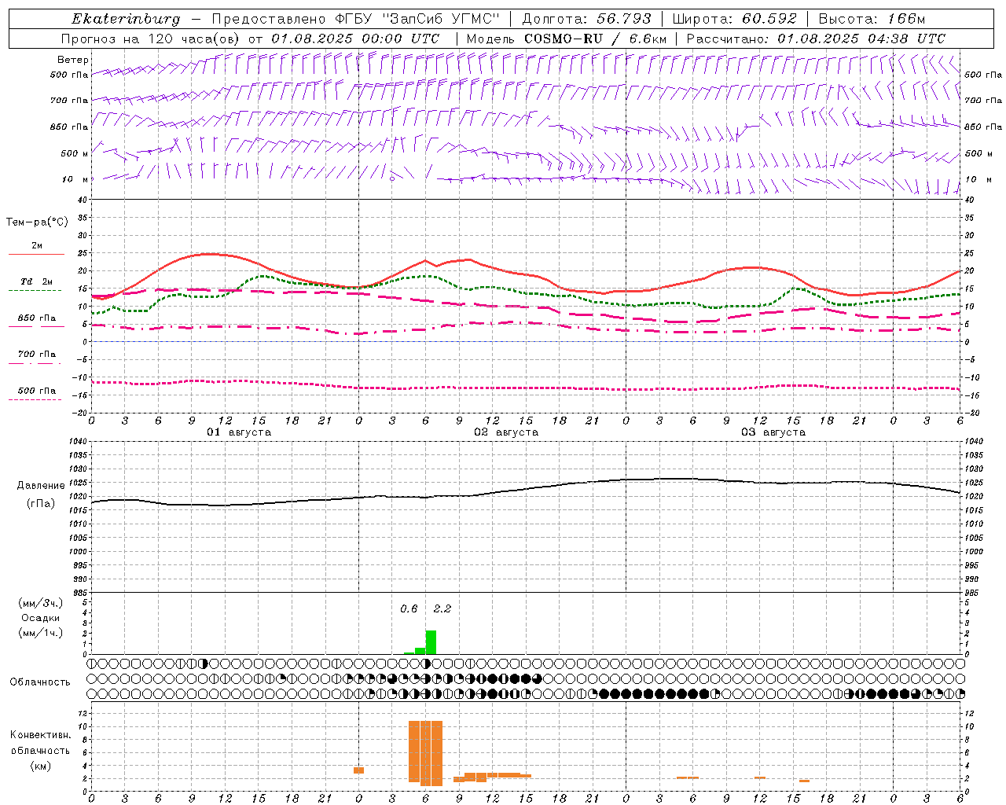Click the '2.2' precipitation amount value
Viewport: 1006px width, 805px height.
click(x=442, y=608)
